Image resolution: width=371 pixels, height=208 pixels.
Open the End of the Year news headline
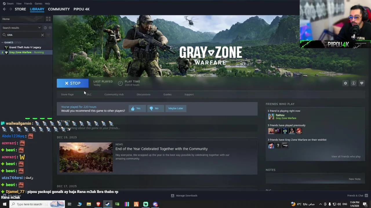(x=161, y=149)
